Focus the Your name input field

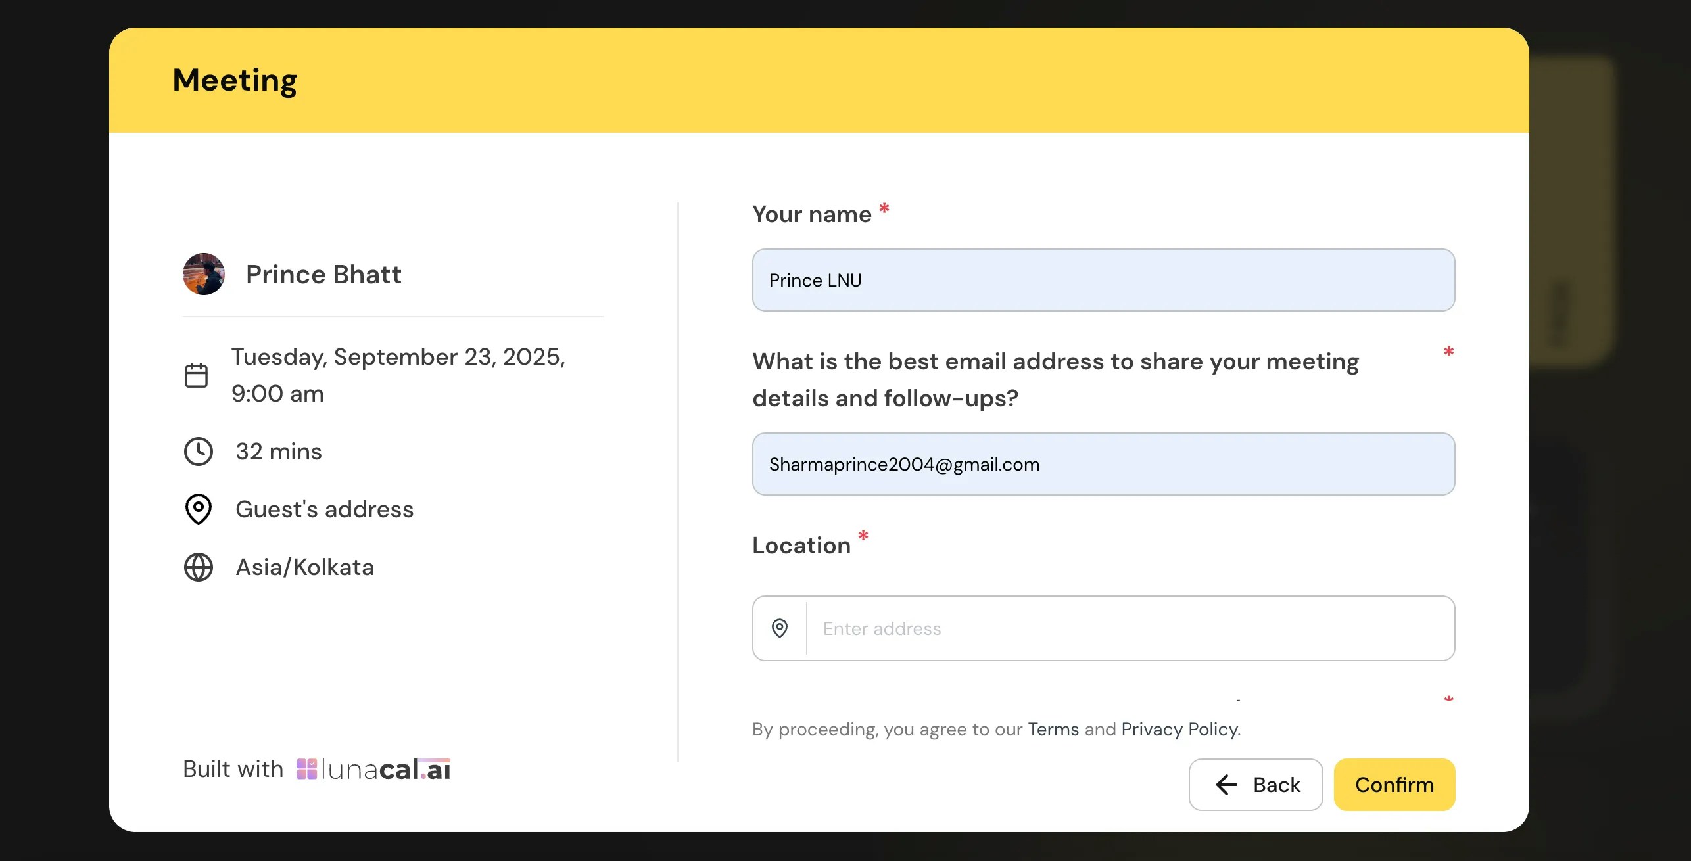click(1103, 280)
